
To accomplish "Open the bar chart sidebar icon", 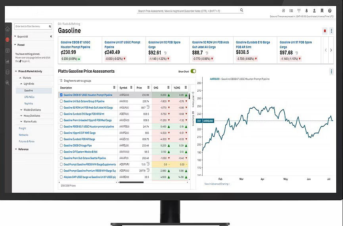I will coord(8,61).
